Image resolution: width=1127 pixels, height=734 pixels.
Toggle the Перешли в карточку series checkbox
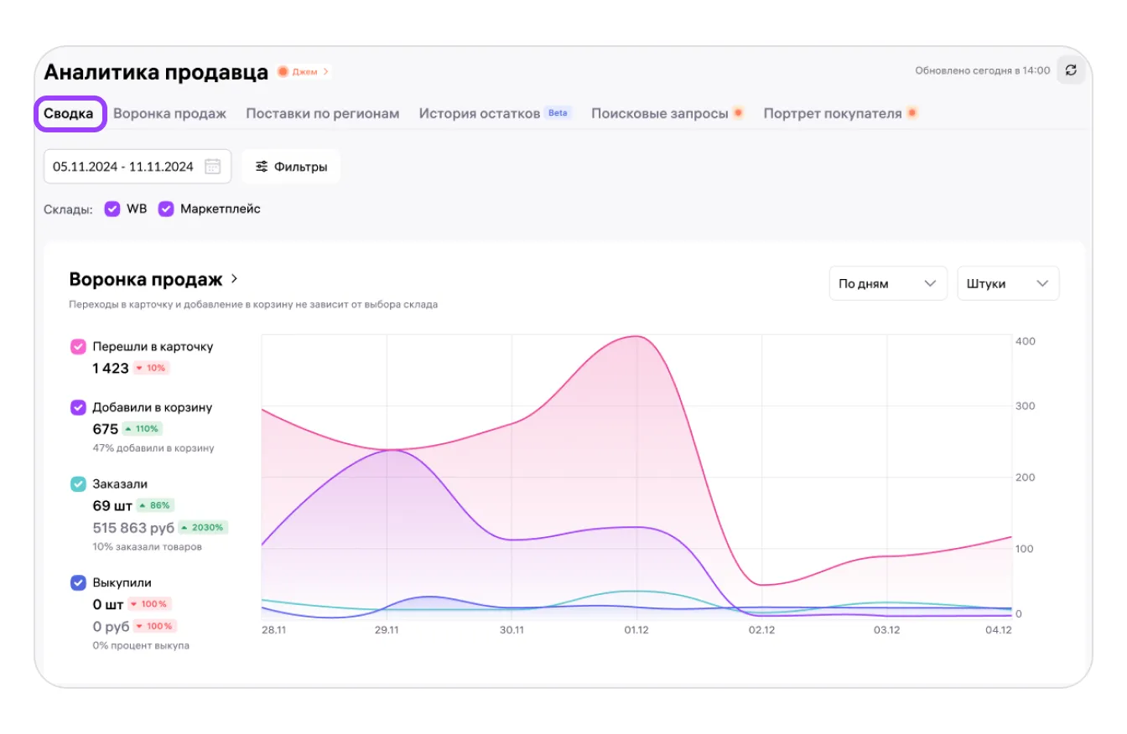[78, 346]
